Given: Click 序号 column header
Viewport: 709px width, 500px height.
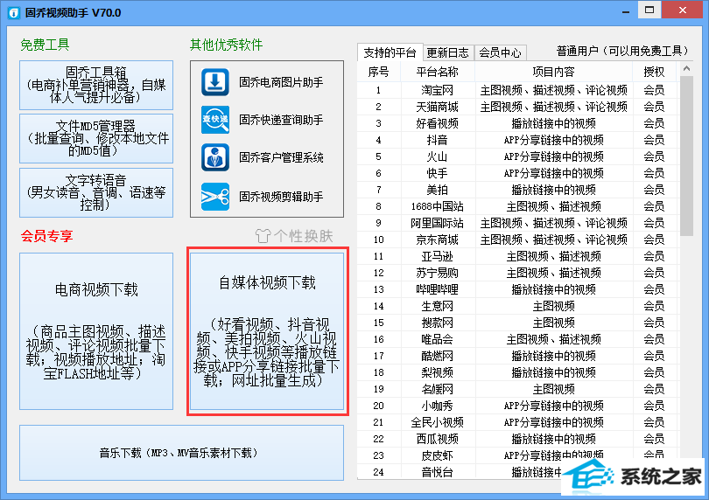Looking at the screenshot, I should (378, 72).
